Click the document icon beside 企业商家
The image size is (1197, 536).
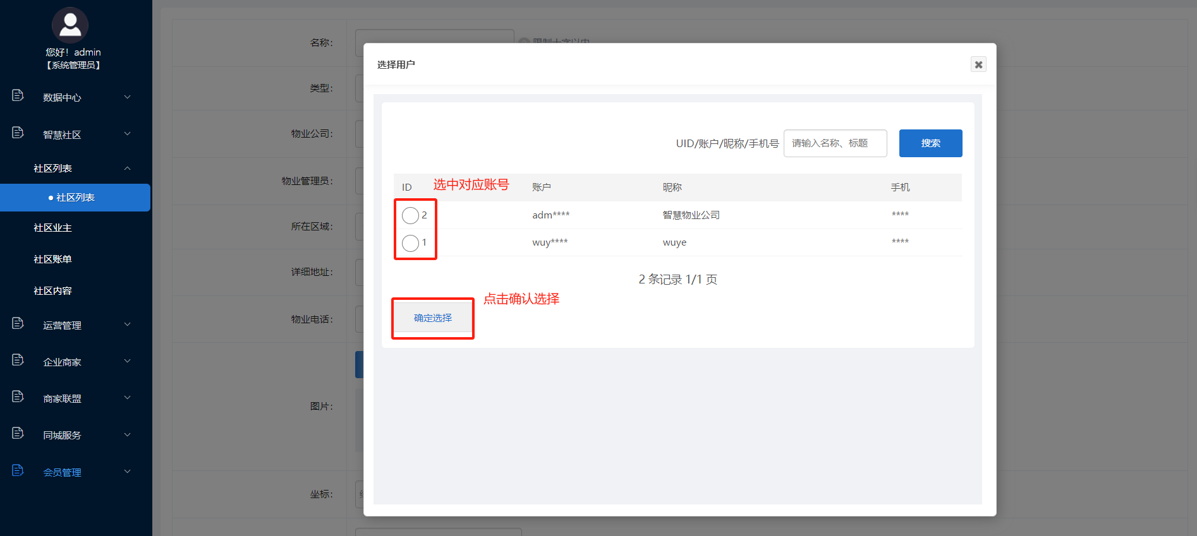pos(18,360)
